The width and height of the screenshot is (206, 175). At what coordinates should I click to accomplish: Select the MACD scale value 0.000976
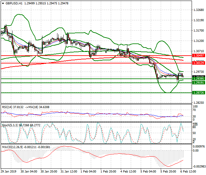click(199, 147)
